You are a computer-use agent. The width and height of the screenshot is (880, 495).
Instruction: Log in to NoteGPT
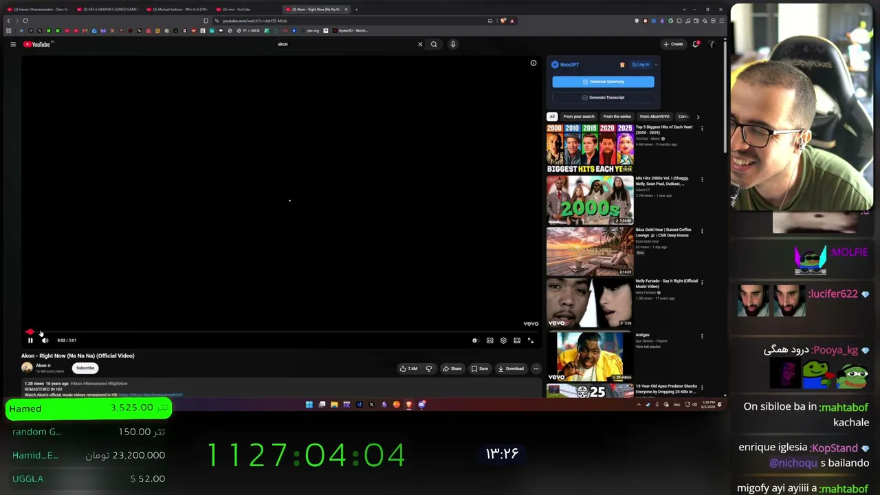click(641, 65)
